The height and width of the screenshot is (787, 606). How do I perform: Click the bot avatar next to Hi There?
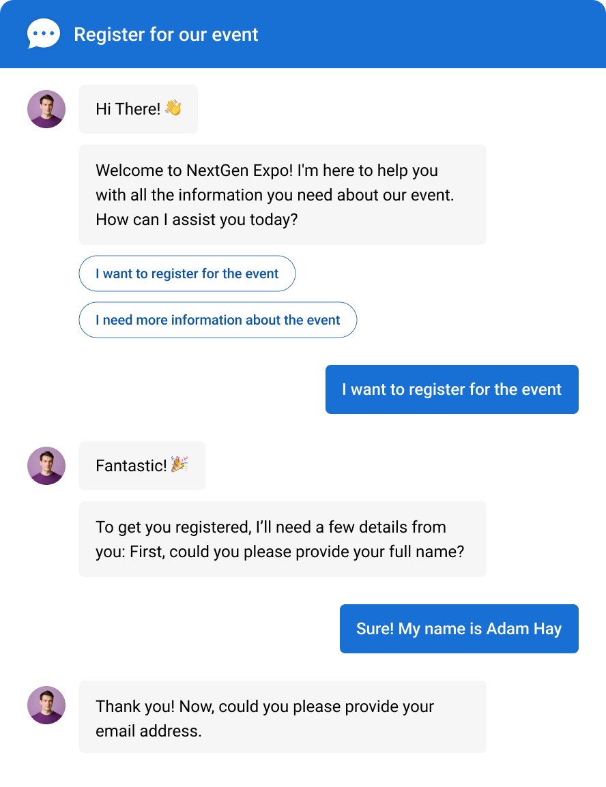click(46, 109)
